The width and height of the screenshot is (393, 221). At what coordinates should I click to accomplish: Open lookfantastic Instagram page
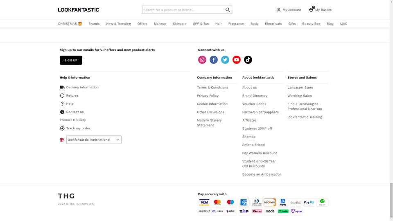(202, 60)
